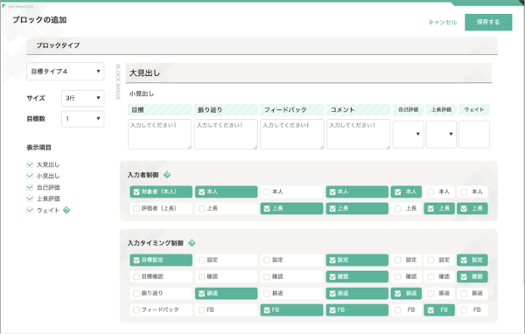Uncheck 振返 under the 振り返り column

pos(227,293)
